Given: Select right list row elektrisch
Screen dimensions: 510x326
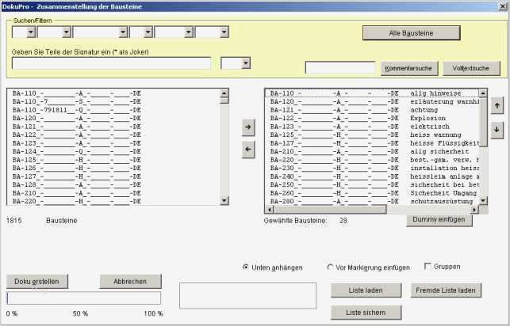Looking at the screenshot, I should [x=373, y=127].
